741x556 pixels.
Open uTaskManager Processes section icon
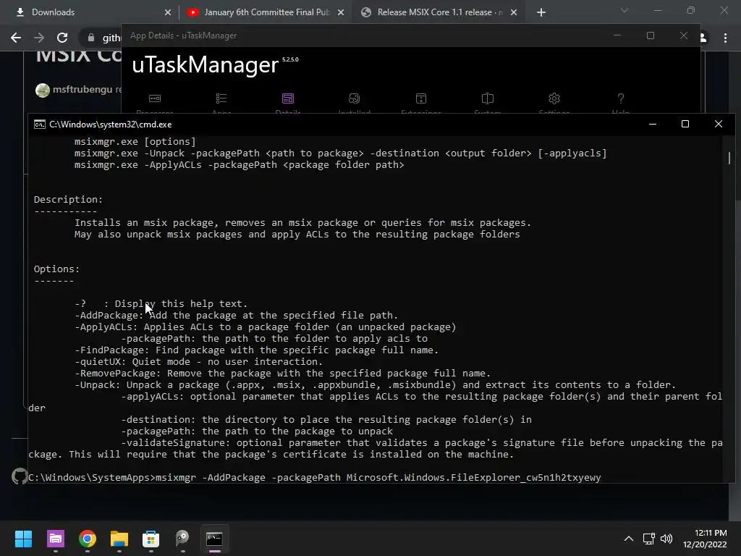pyautogui.click(x=155, y=98)
